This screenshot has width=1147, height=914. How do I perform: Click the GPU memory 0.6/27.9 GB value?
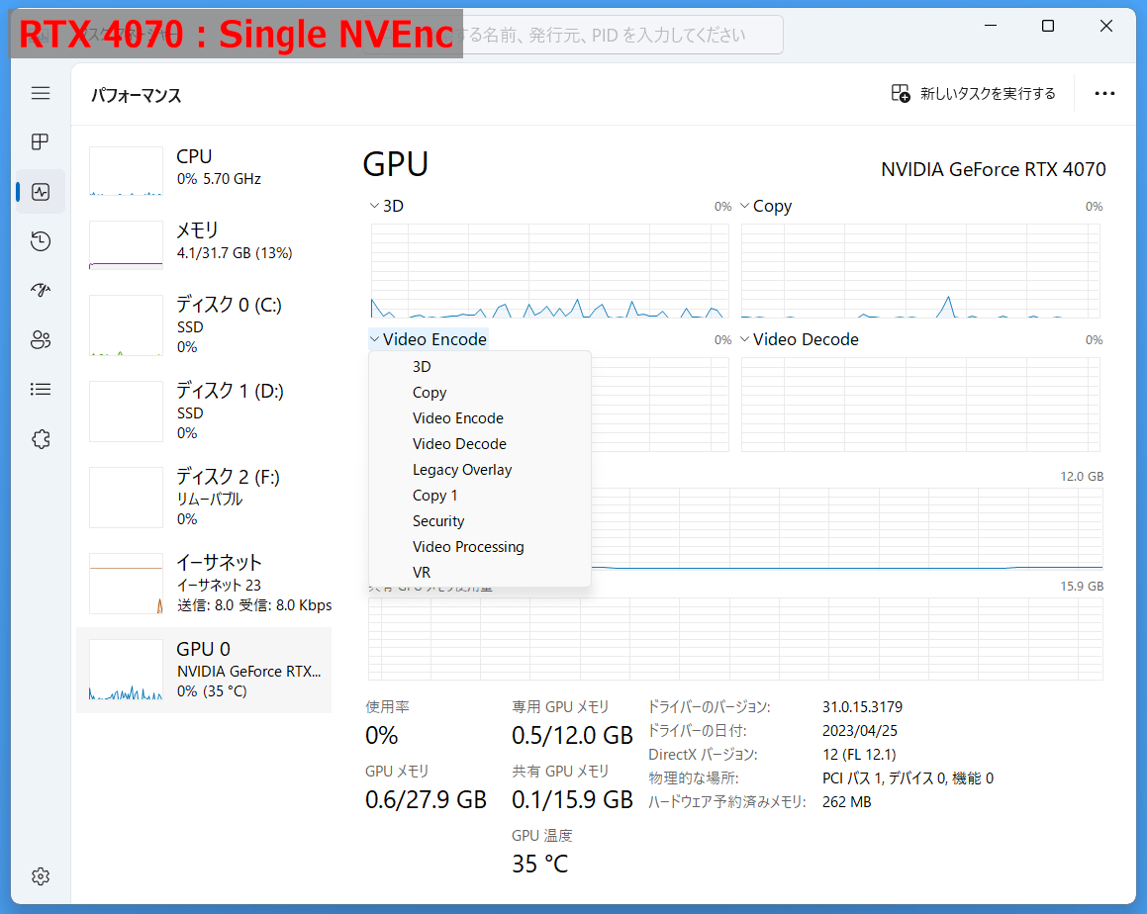[x=426, y=799]
